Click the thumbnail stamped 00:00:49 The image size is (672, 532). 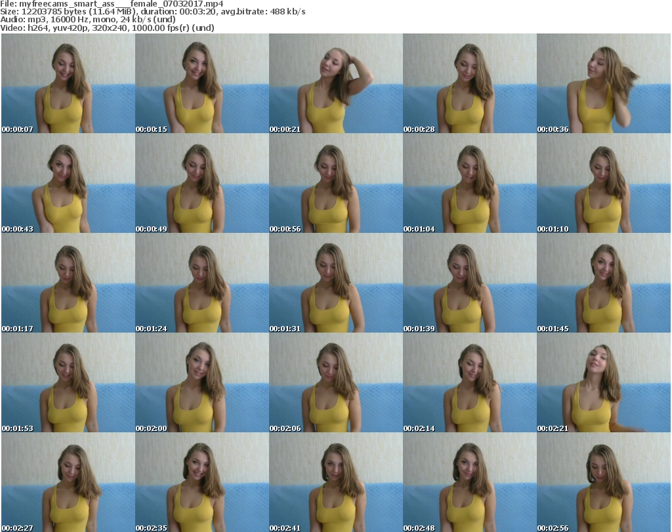[202, 183]
